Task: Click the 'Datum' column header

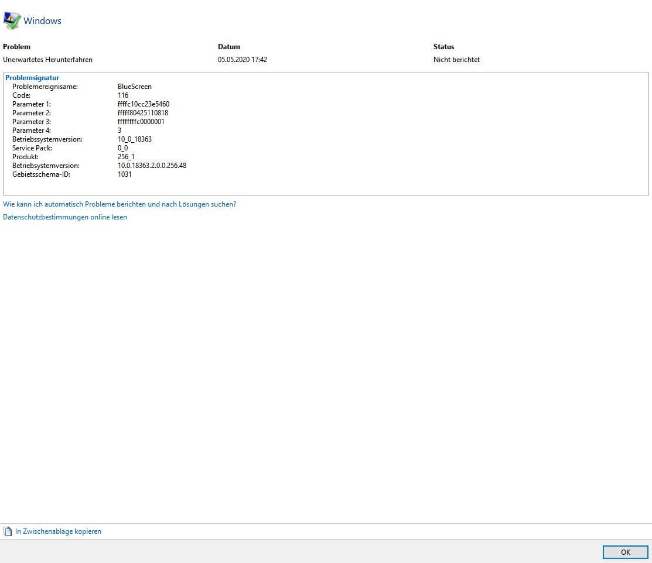Action: pyautogui.click(x=228, y=47)
